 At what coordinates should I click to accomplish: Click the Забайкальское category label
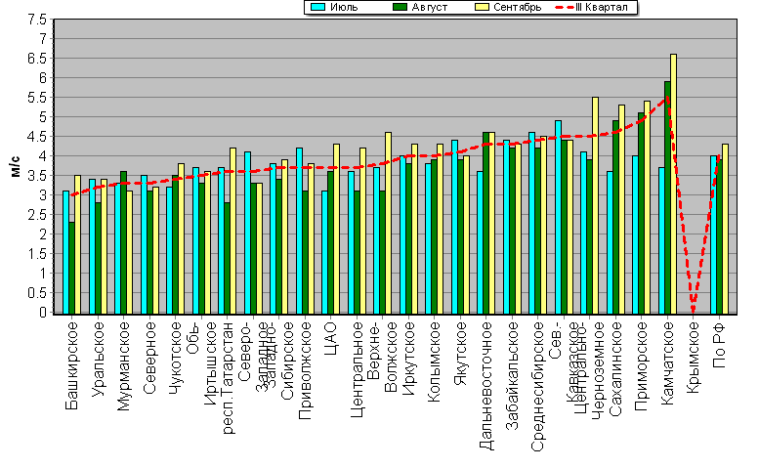pos(513,375)
